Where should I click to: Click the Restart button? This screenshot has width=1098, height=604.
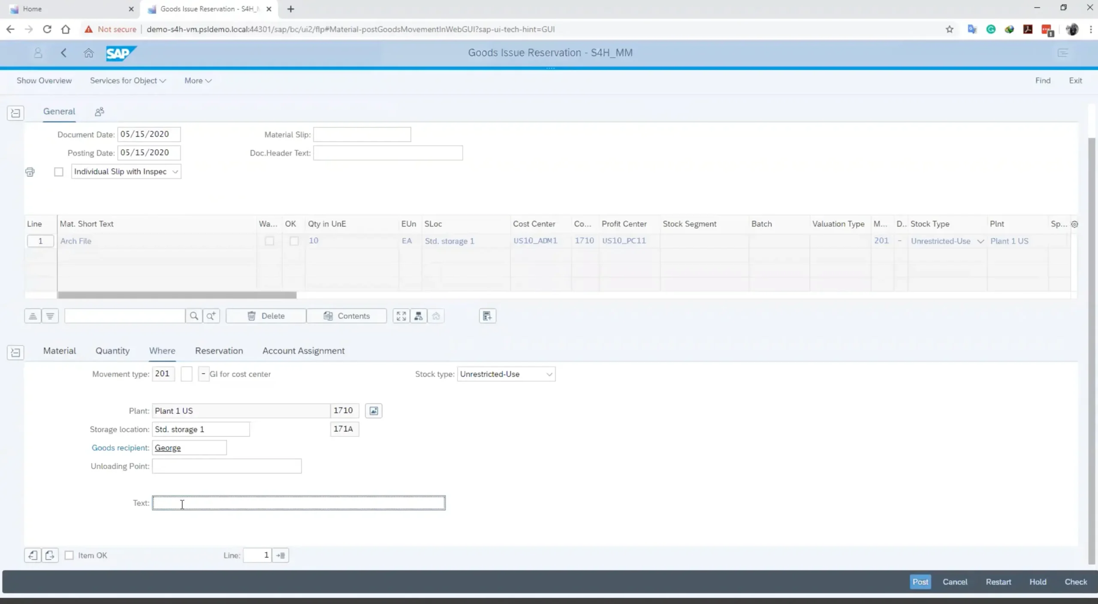click(x=998, y=582)
